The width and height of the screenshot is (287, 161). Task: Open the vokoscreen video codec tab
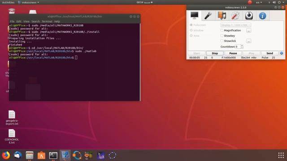tap(222, 16)
